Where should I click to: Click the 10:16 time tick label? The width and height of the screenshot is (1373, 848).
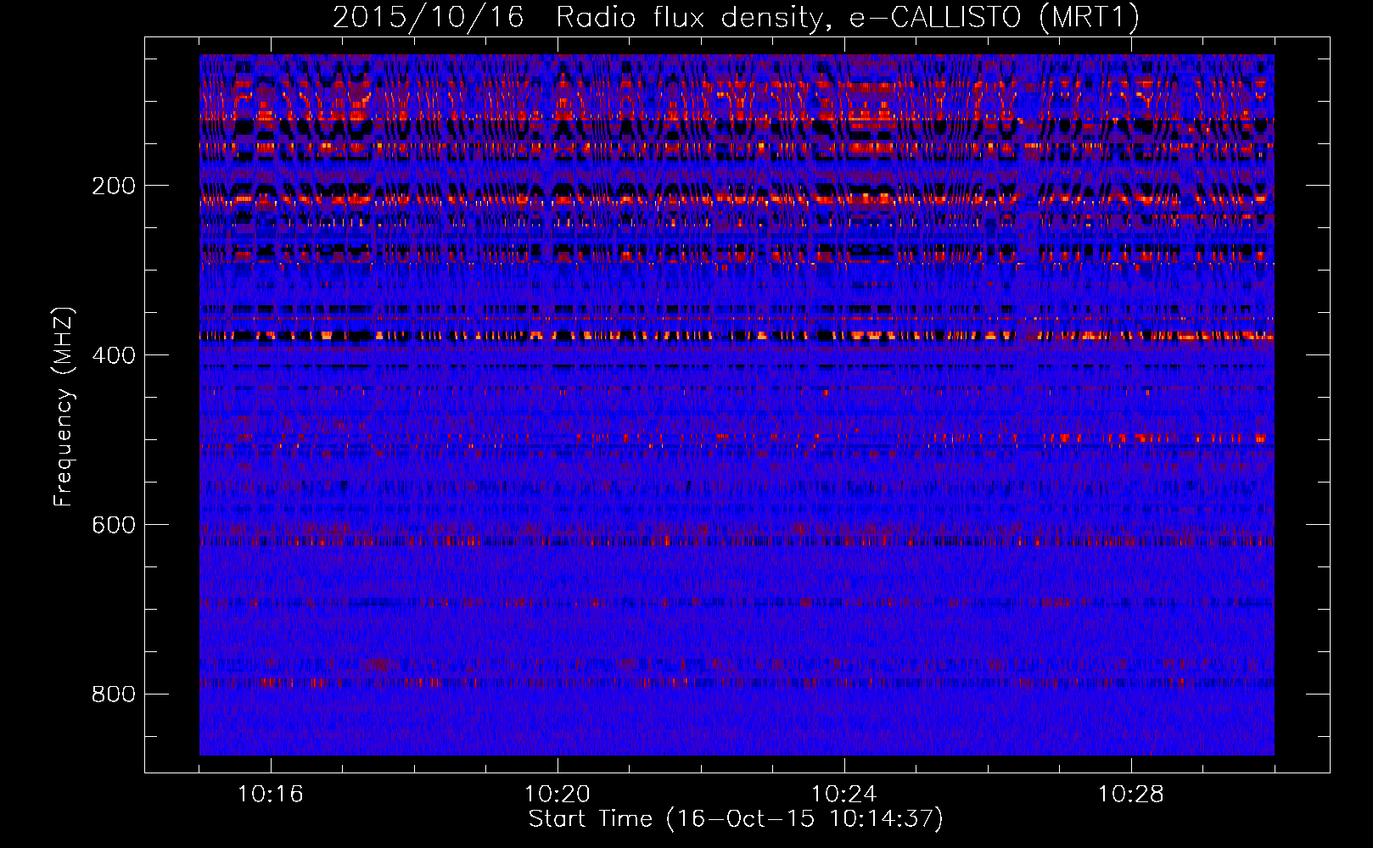(x=270, y=795)
